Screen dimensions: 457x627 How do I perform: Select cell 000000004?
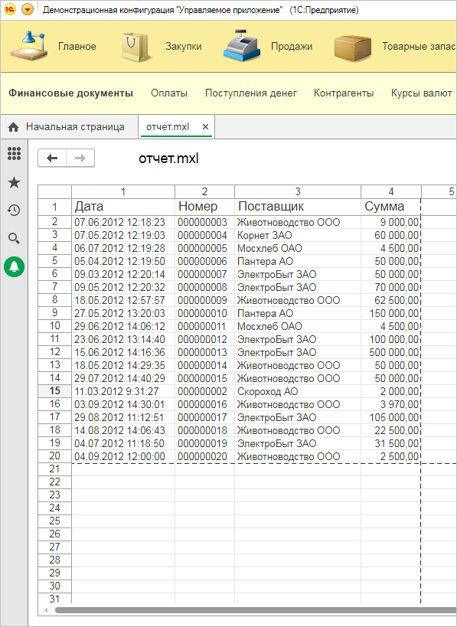point(204,235)
